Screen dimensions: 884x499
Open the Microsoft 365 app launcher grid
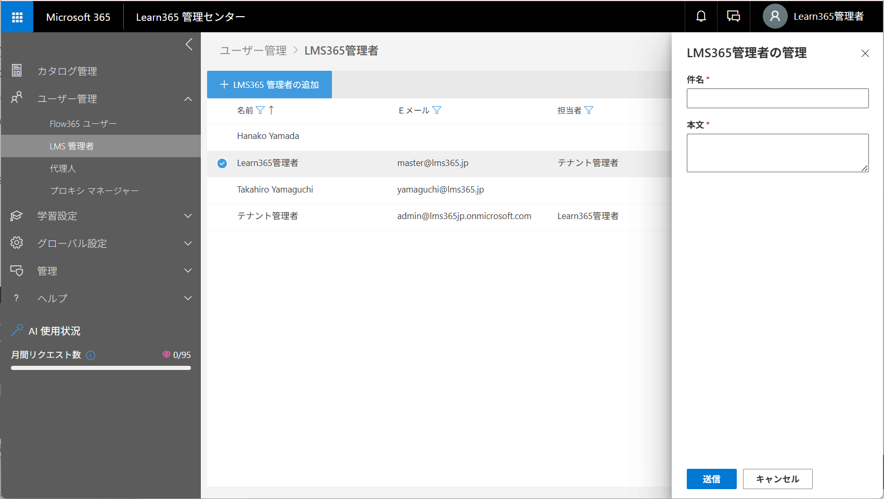(17, 17)
